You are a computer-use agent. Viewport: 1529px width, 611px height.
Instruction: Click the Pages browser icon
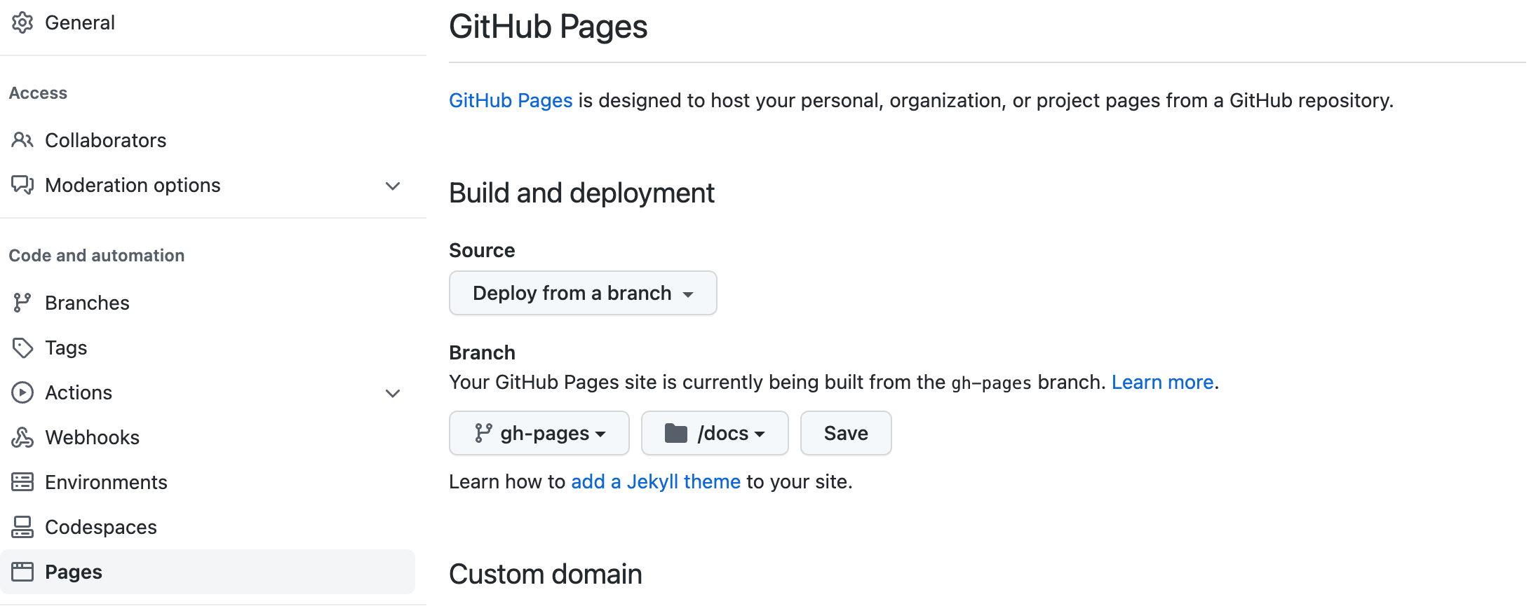(22, 572)
